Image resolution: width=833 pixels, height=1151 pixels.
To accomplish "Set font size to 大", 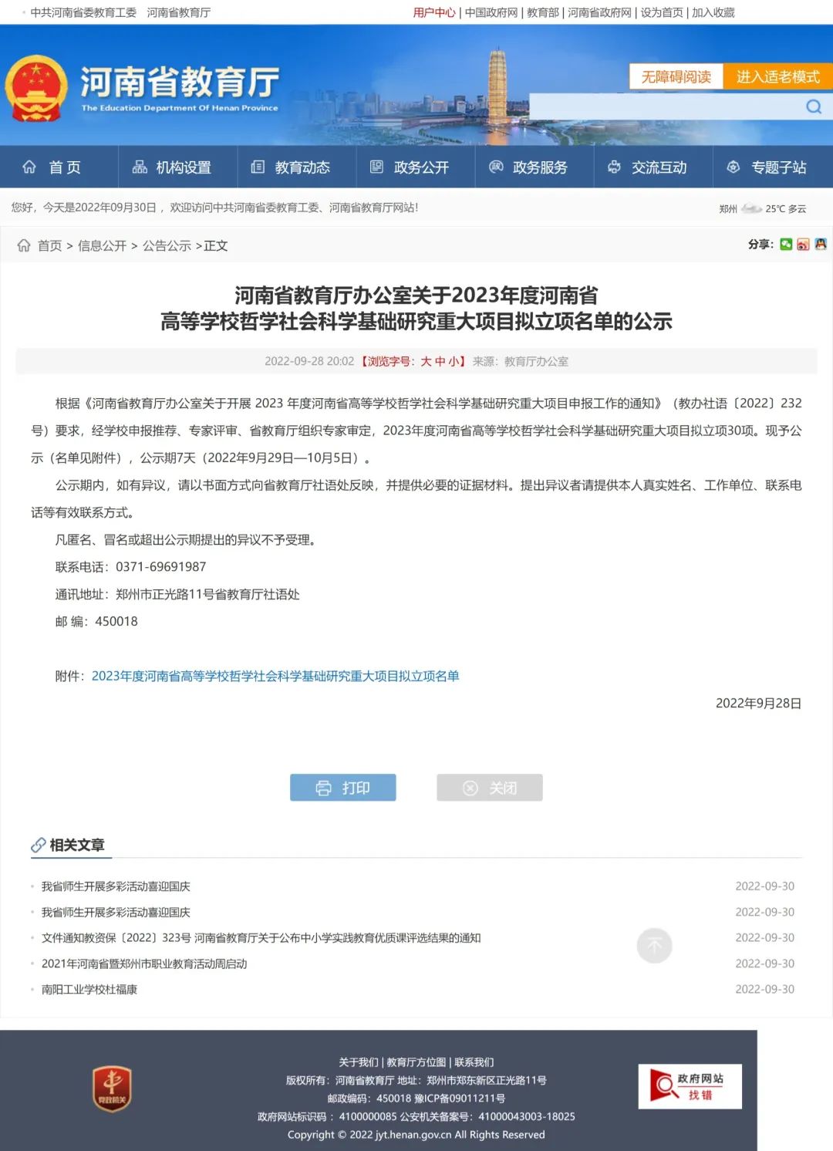I will tap(426, 361).
